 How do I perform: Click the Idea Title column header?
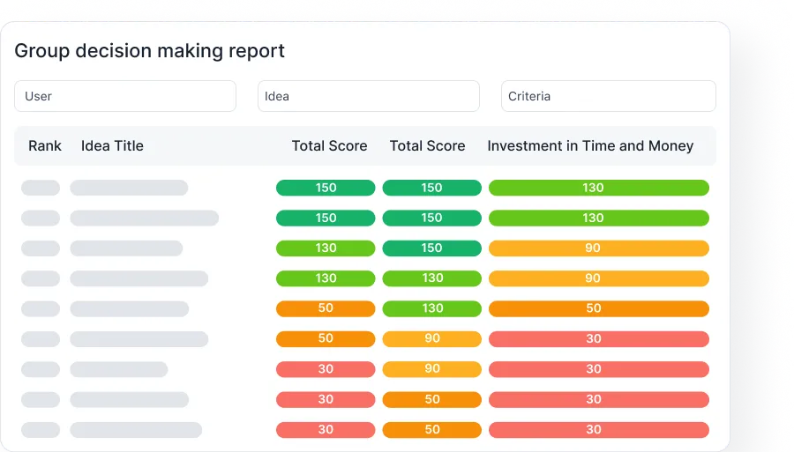[x=112, y=146]
